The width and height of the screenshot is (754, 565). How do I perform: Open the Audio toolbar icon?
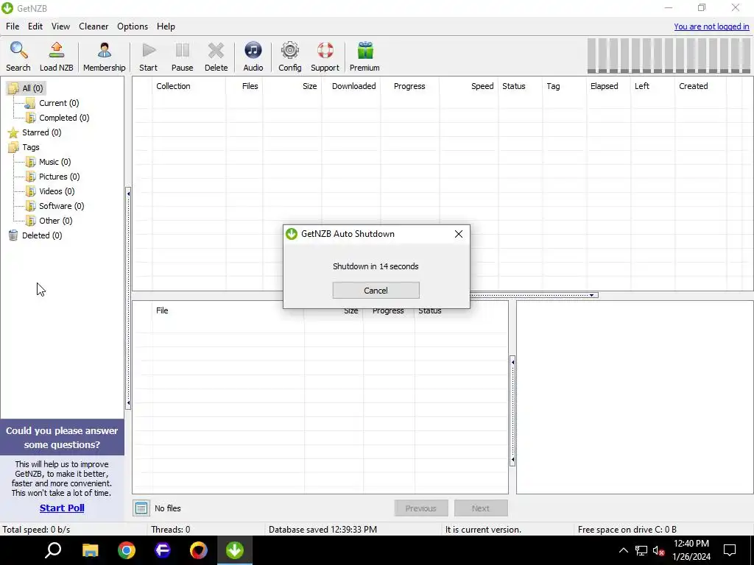point(253,57)
